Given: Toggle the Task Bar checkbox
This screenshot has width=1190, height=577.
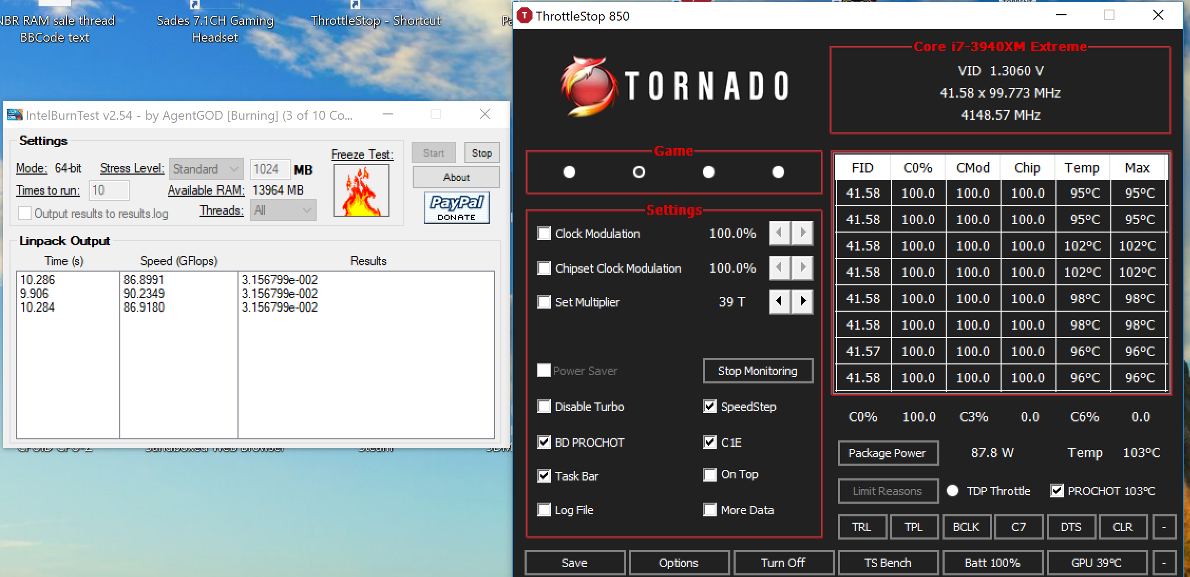Looking at the screenshot, I should click(x=544, y=476).
